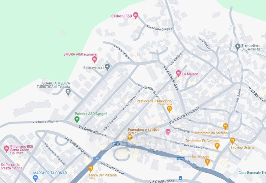Open the La Maison lodging marker
Image resolution: width=266 pixels, height=183 pixels.
click(x=178, y=73)
